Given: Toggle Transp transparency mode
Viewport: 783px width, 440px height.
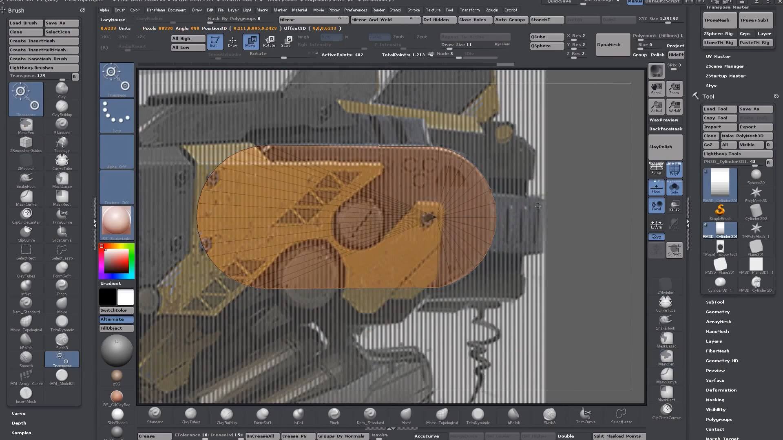Looking at the screenshot, I should tap(674, 205).
